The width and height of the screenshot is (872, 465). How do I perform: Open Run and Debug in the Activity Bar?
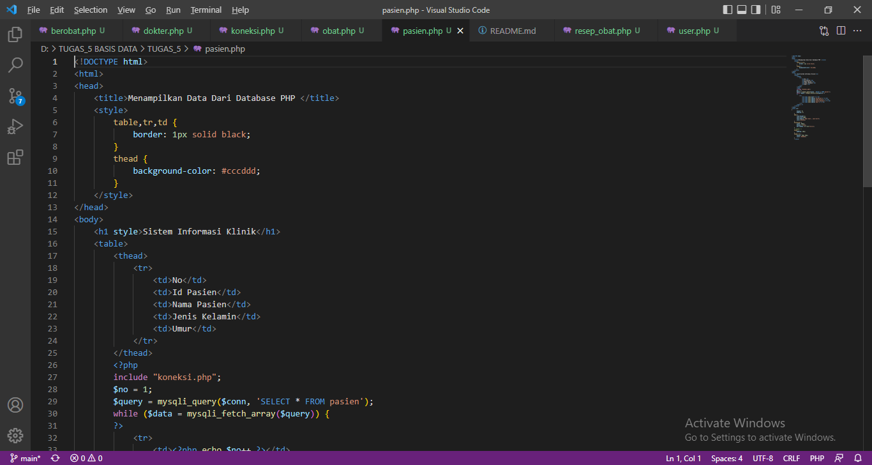[x=15, y=126]
